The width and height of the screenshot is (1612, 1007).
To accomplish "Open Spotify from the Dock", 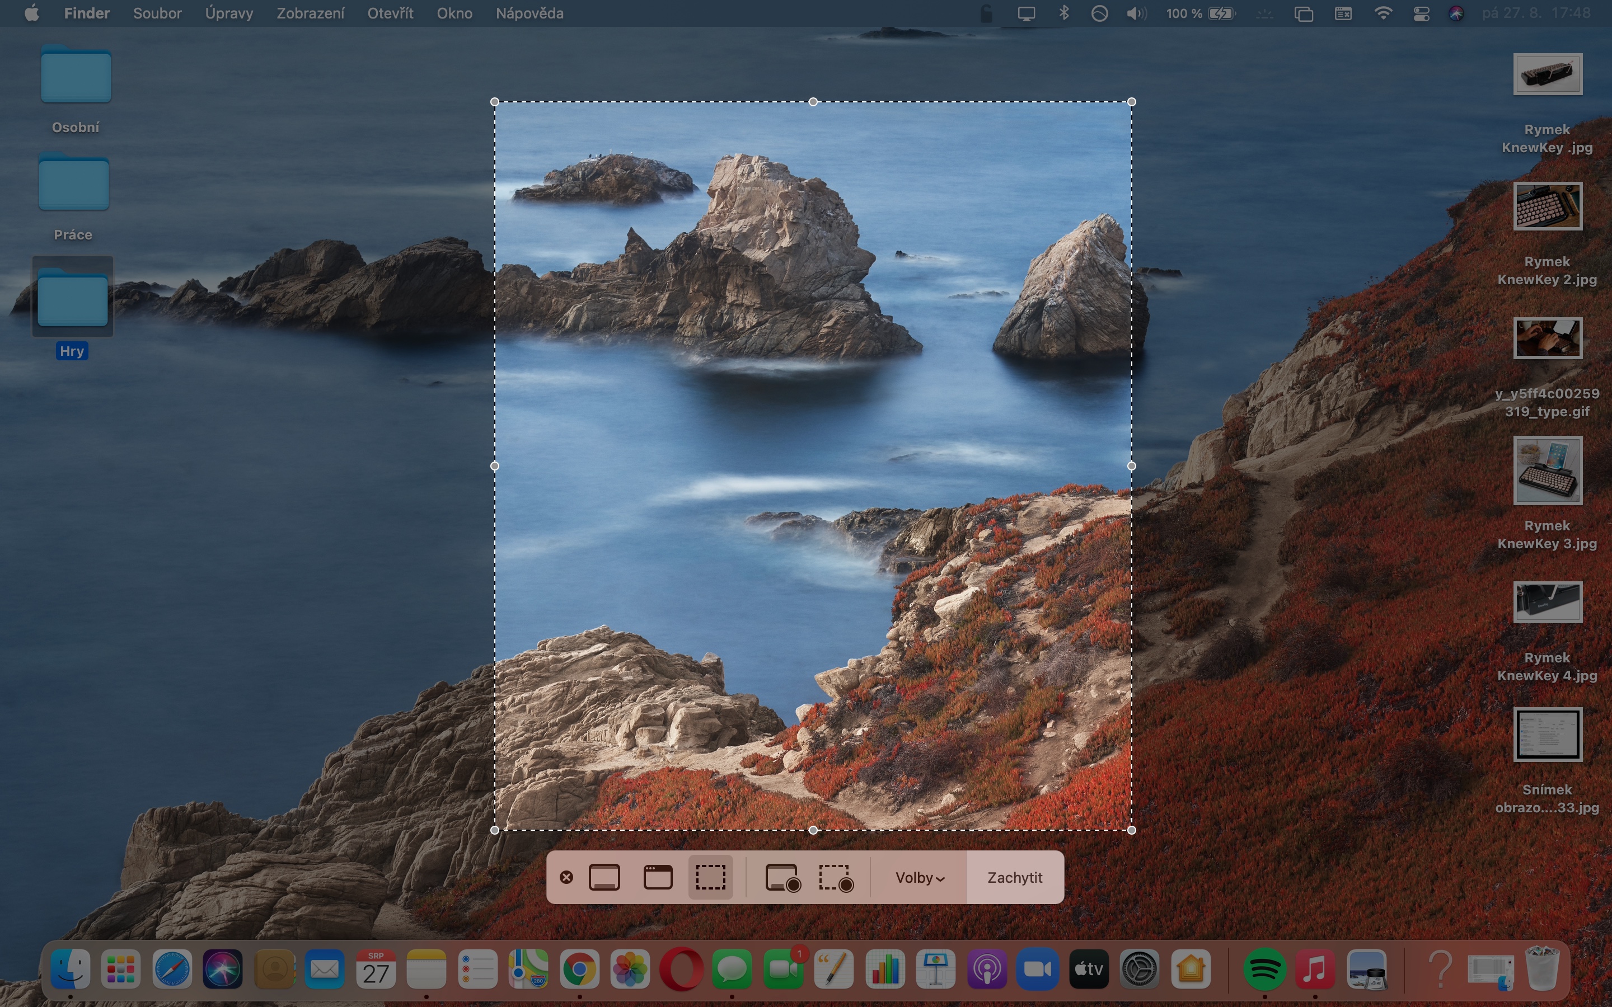I will [x=1264, y=969].
